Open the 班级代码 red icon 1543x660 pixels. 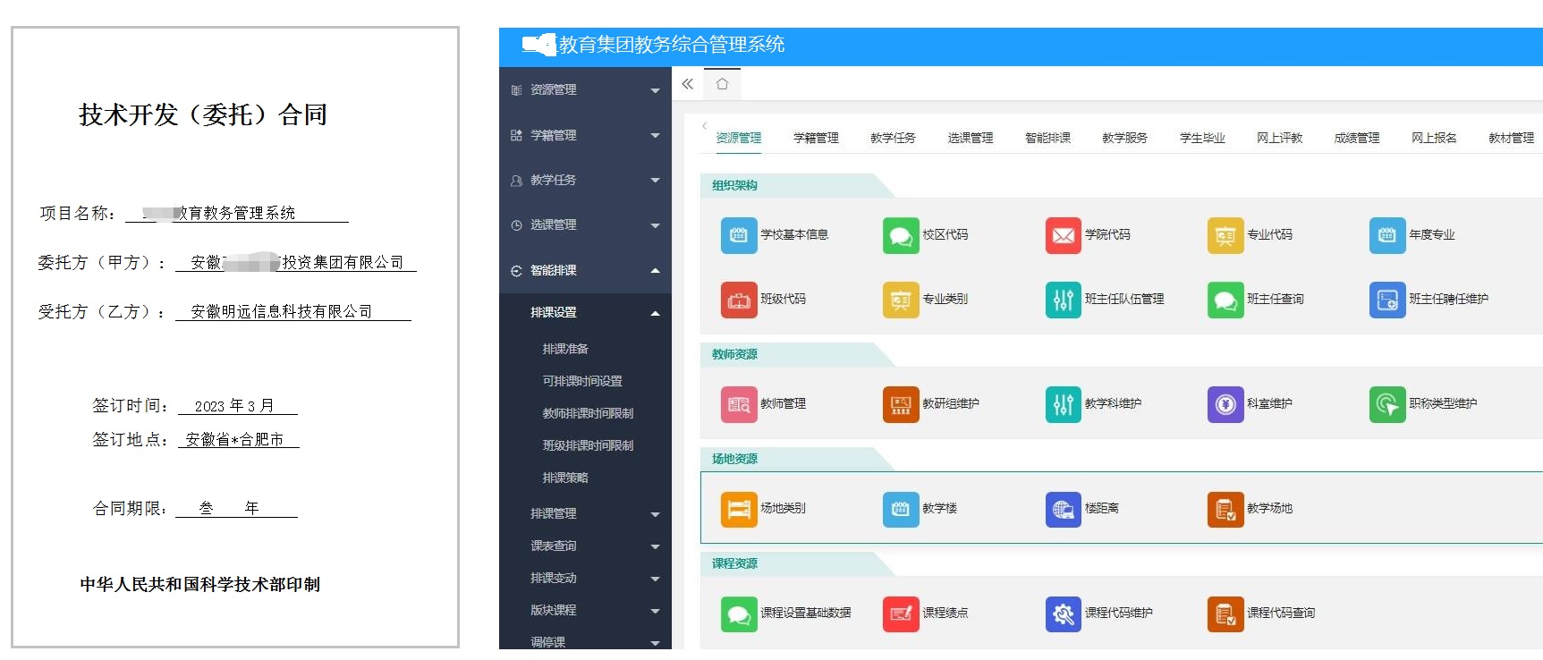[x=739, y=300]
